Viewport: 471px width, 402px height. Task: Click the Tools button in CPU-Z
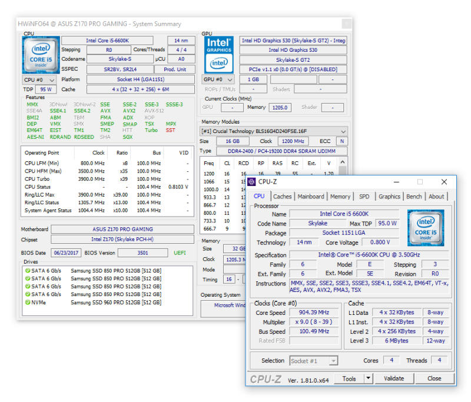(349, 378)
